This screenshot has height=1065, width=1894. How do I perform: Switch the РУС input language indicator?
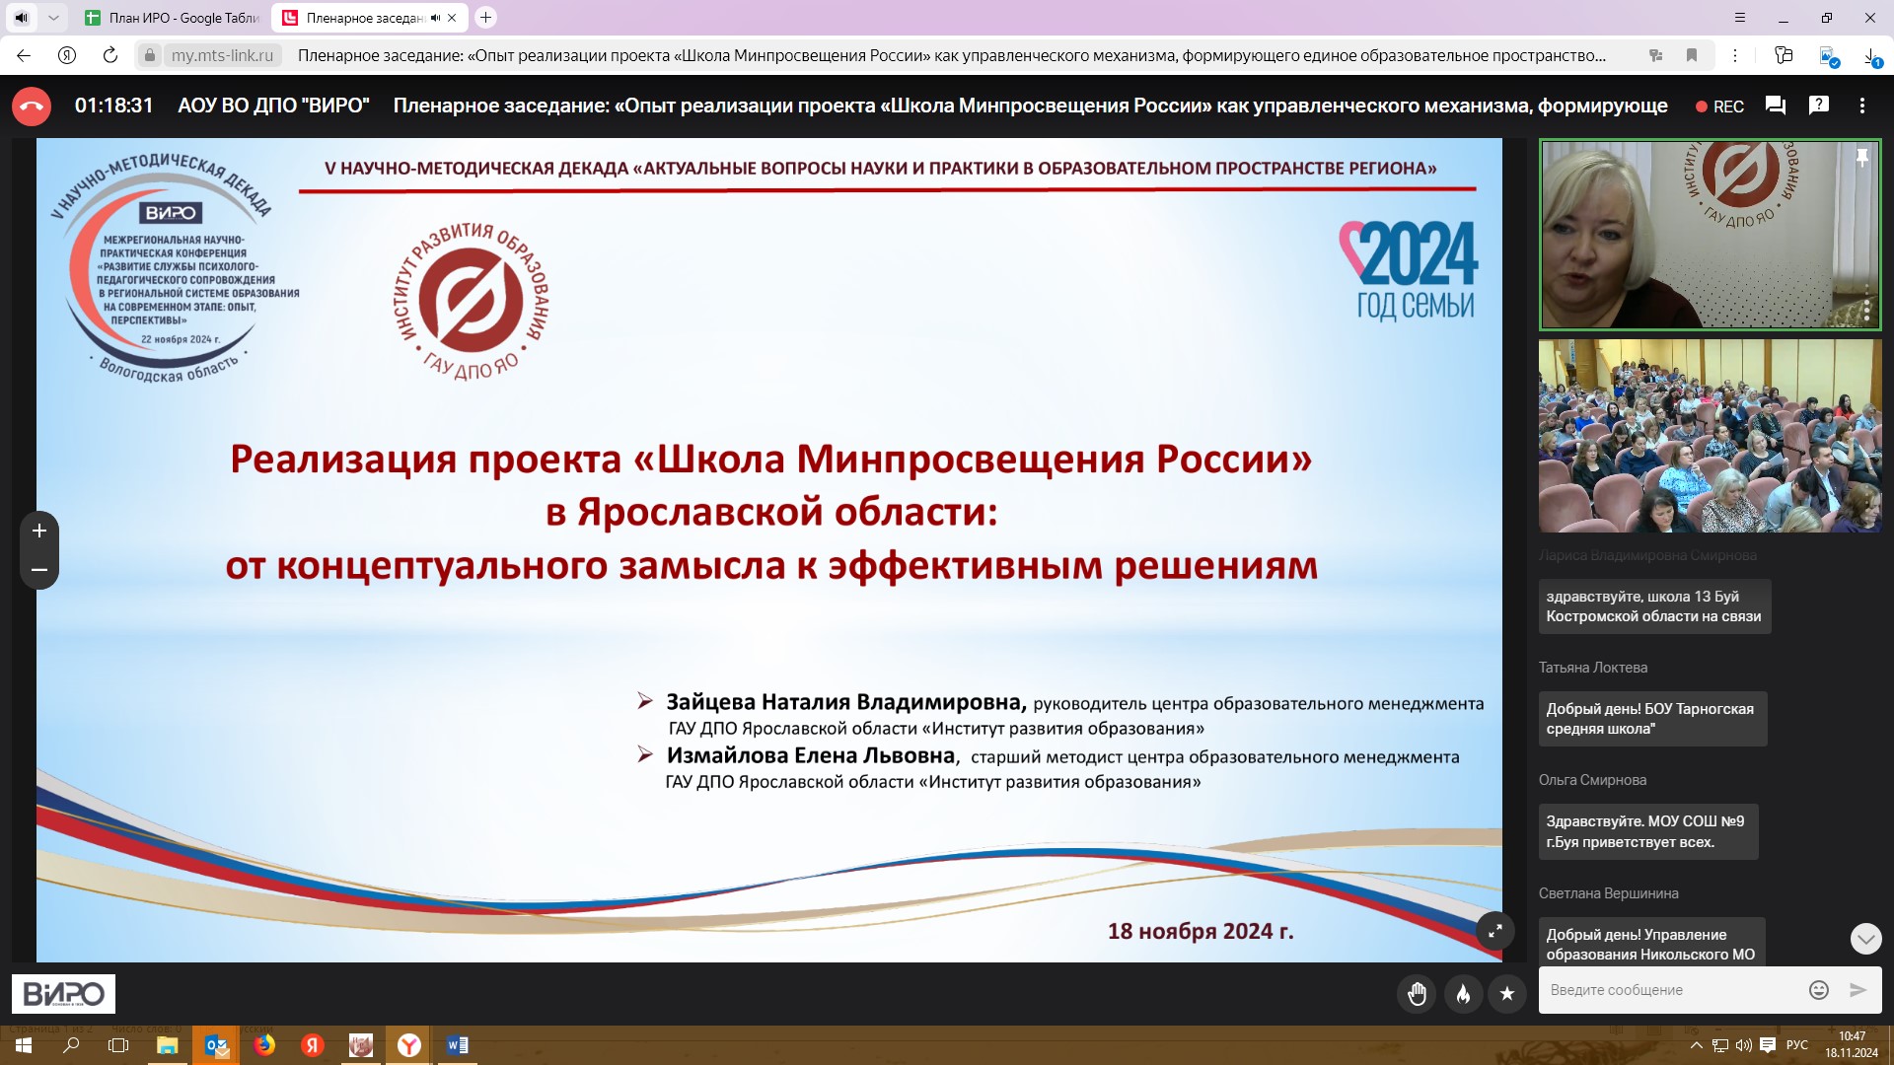click(1797, 1045)
